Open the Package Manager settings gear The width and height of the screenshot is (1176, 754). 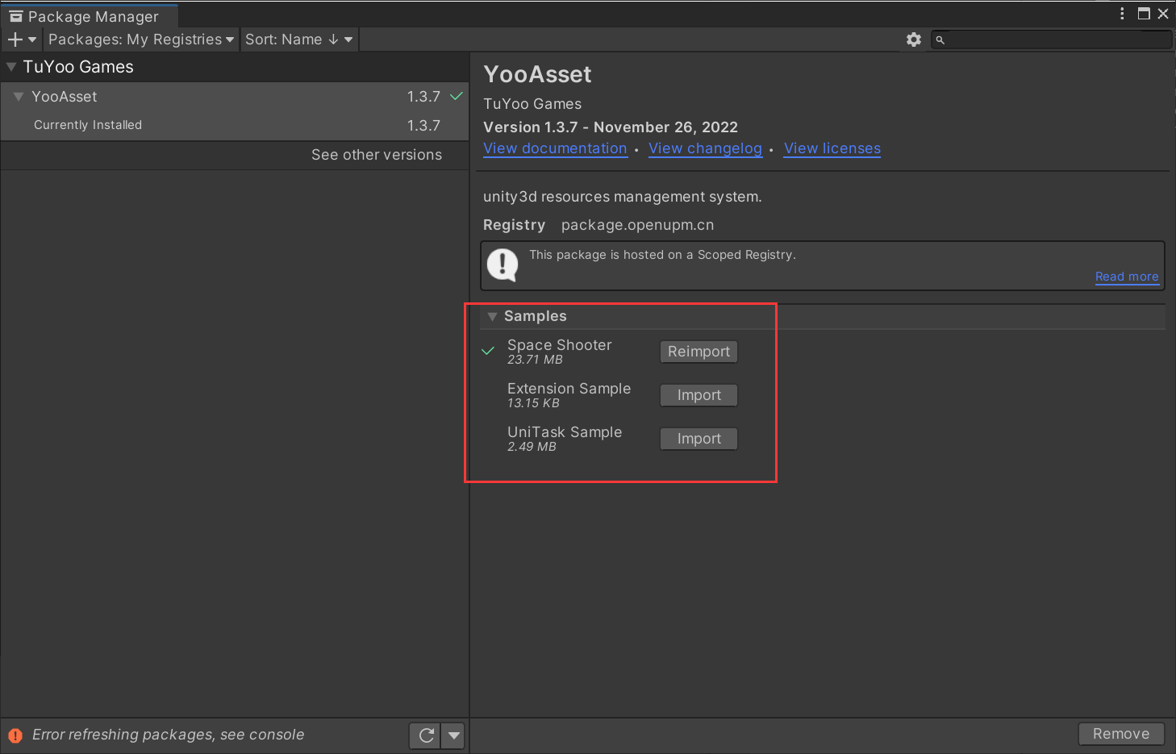click(913, 40)
